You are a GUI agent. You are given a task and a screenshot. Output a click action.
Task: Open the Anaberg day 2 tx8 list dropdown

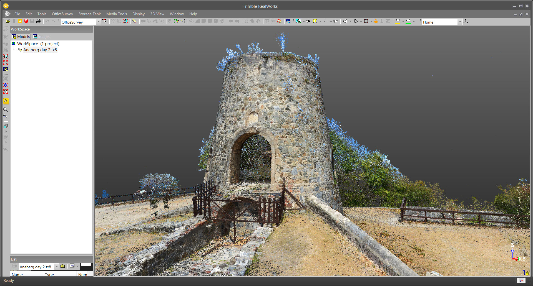pyautogui.click(x=57, y=267)
